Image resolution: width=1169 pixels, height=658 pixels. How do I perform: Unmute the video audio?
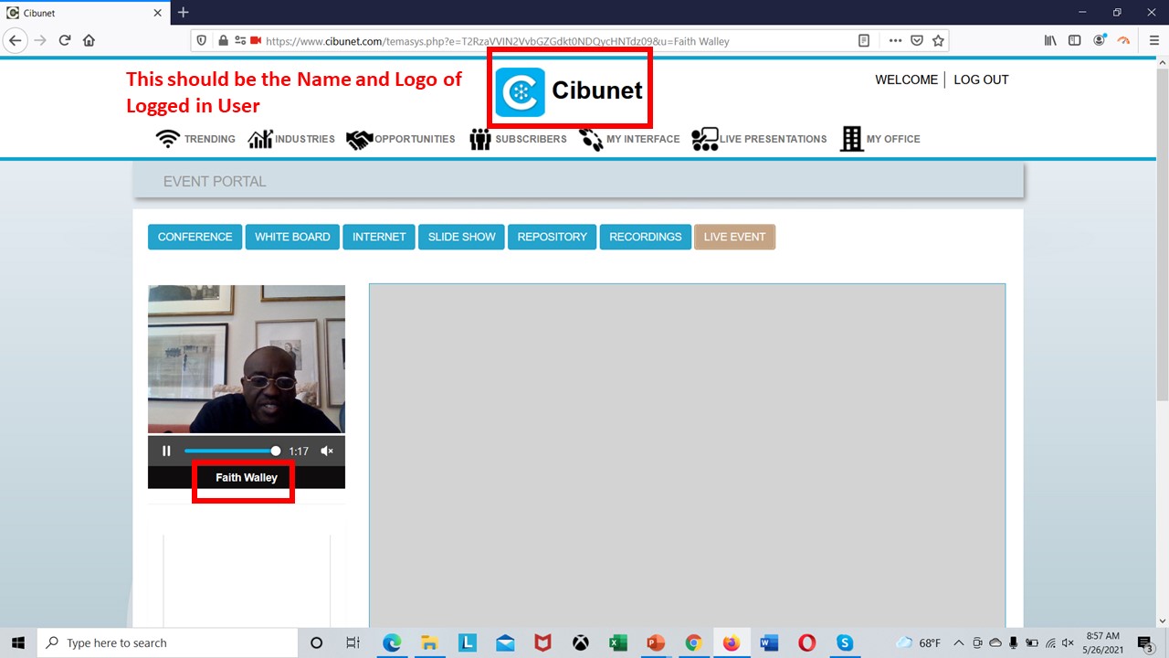327,451
